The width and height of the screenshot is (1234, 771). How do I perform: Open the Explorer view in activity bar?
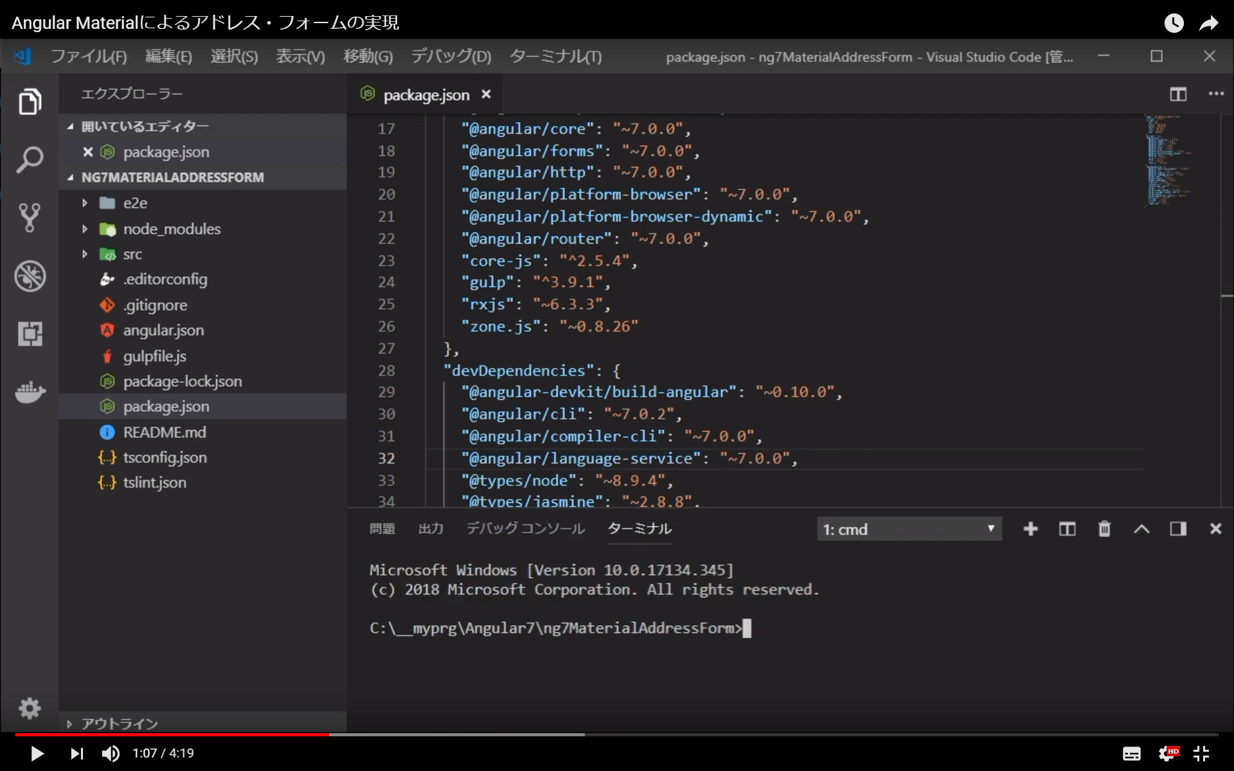coord(30,102)
